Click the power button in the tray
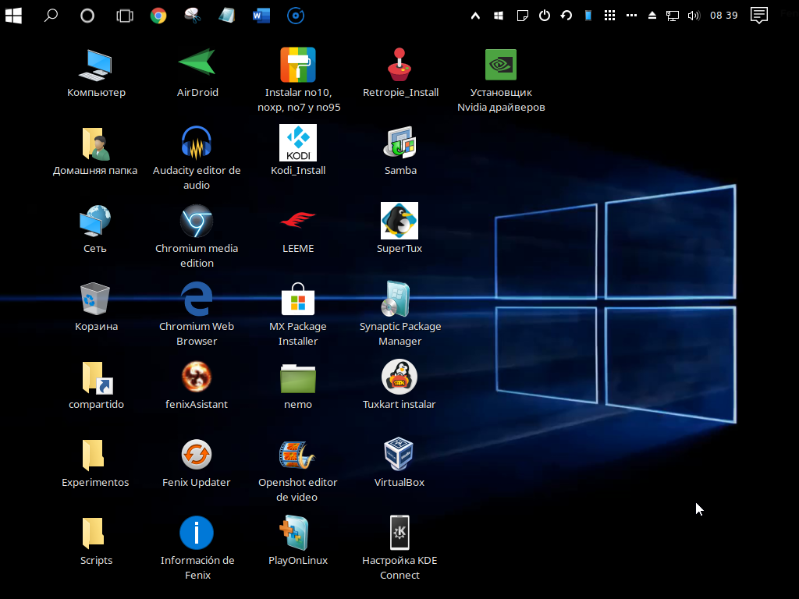Viewport: 799px width, 599px height. 544,16
